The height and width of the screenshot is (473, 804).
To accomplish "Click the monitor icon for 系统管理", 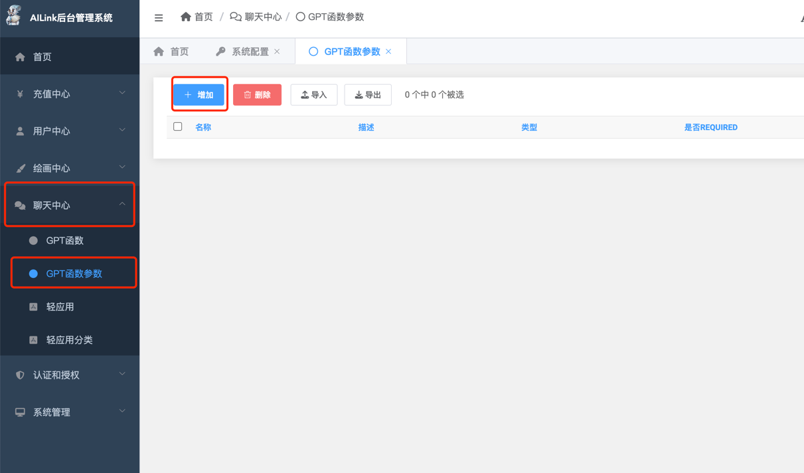I will (x=20, y=413).
